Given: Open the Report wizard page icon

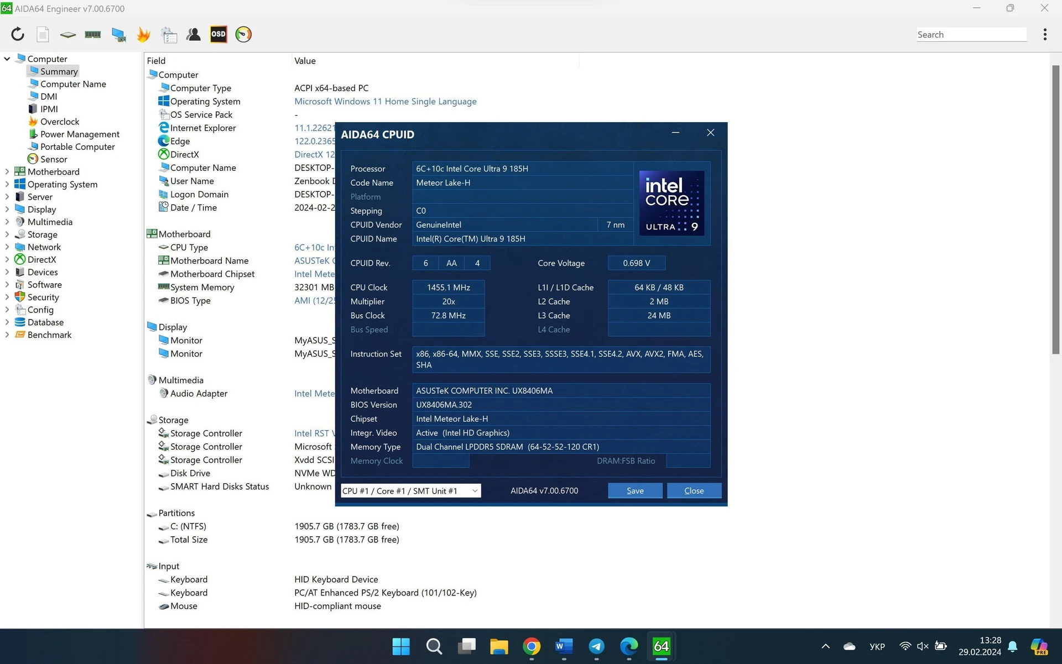Looking at the screenshot, I should [x=43, y=34].
